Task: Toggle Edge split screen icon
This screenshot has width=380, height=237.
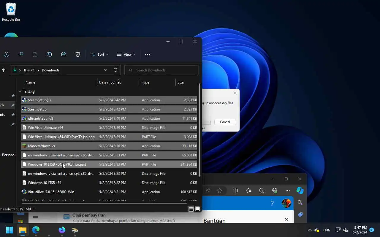Action: [x=235, y=190]
